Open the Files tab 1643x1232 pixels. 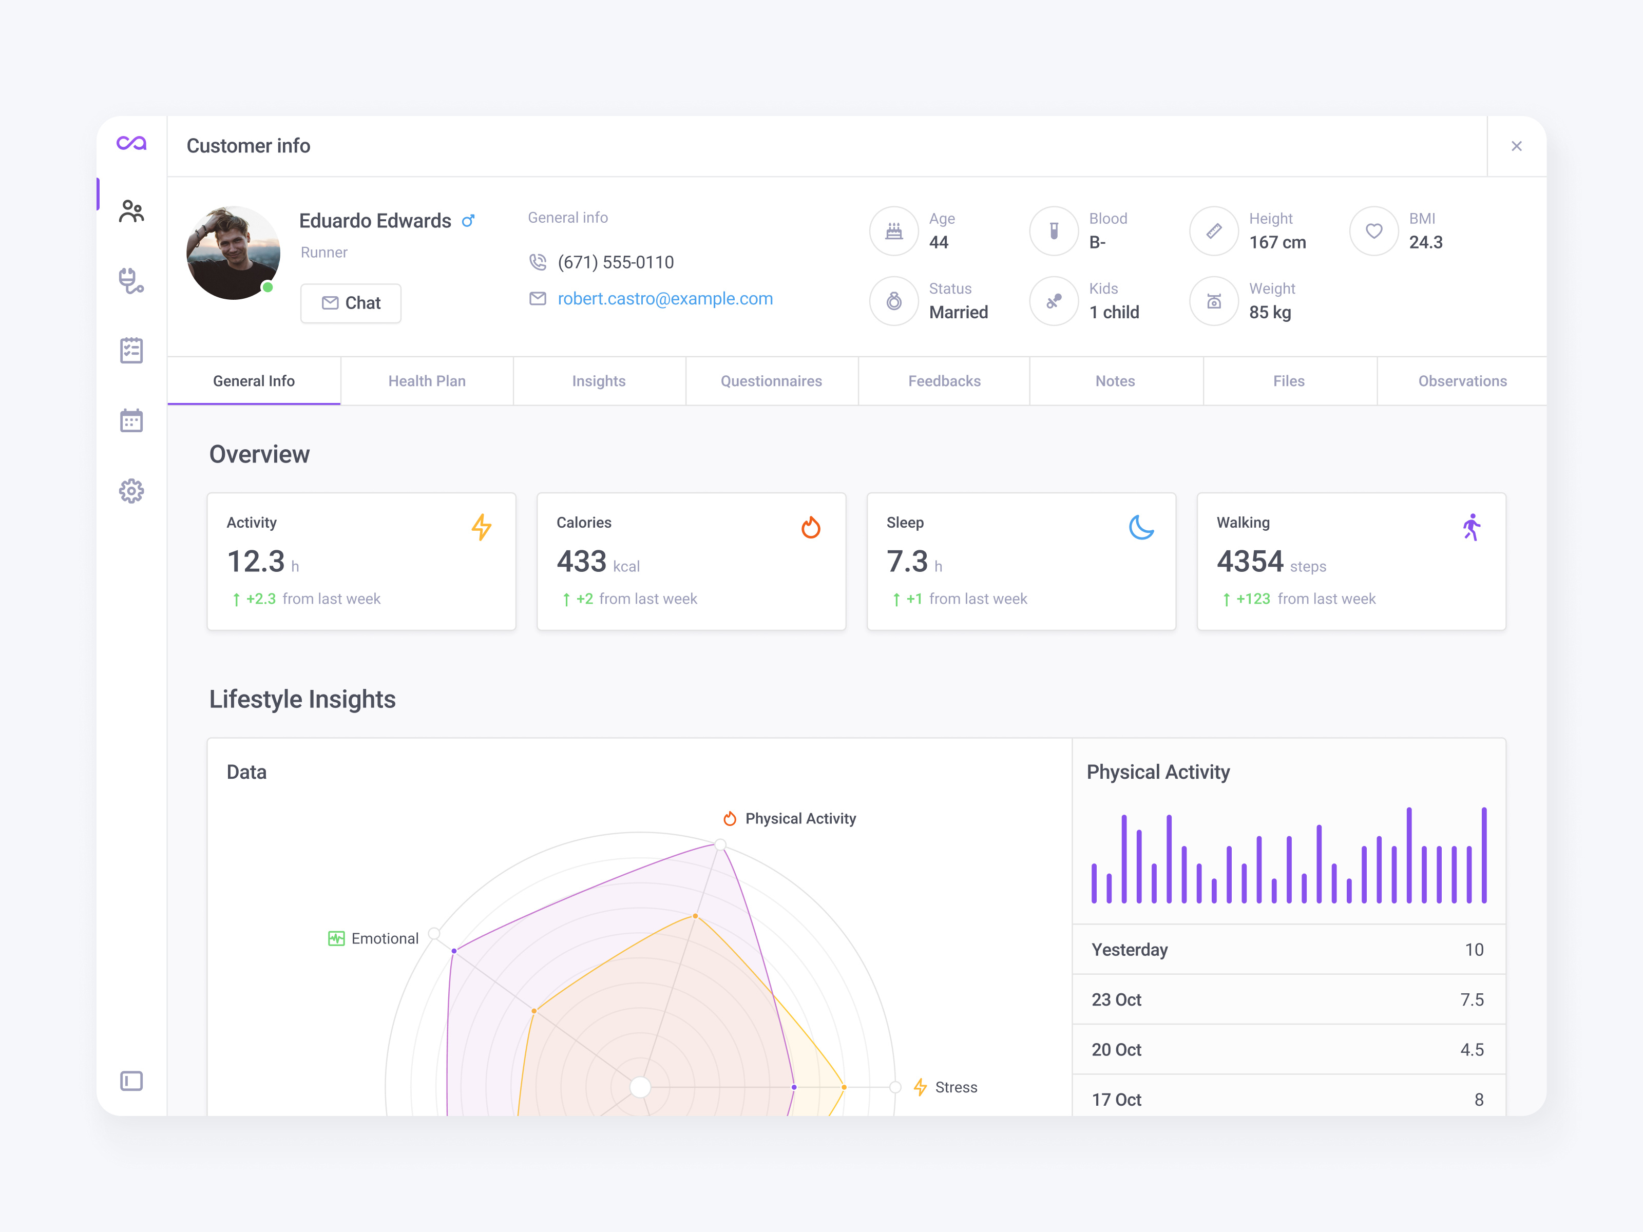point(1289,381)
